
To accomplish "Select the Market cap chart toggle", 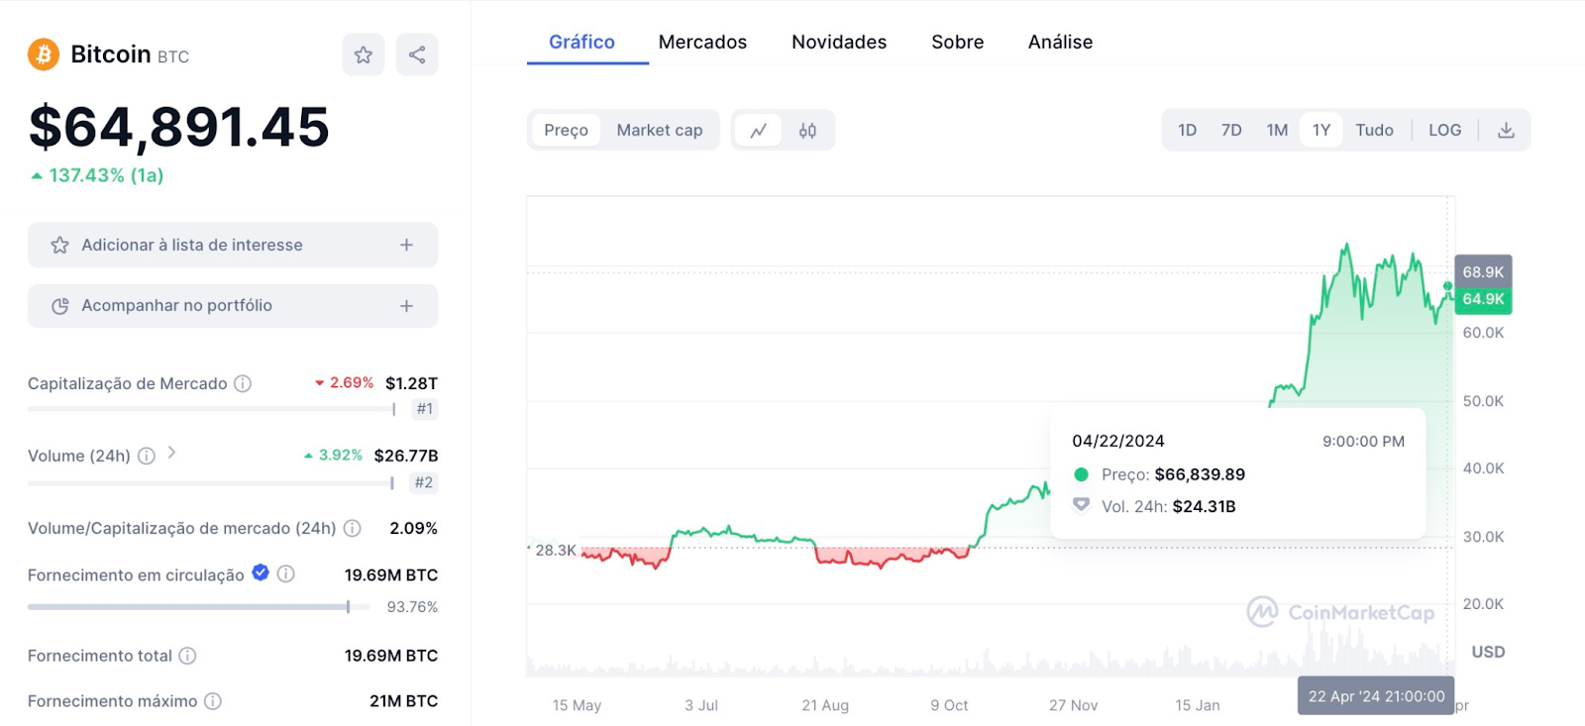I will [660, 130].
